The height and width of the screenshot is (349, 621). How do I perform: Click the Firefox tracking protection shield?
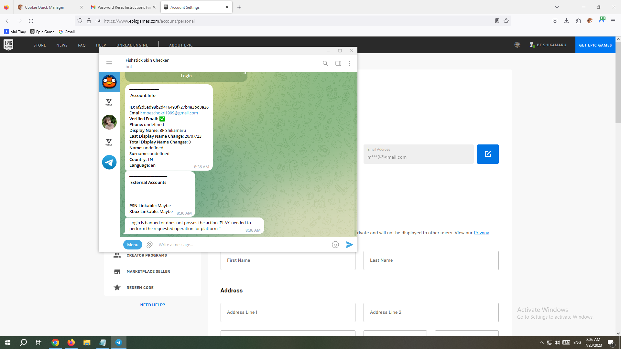point(80,21)
